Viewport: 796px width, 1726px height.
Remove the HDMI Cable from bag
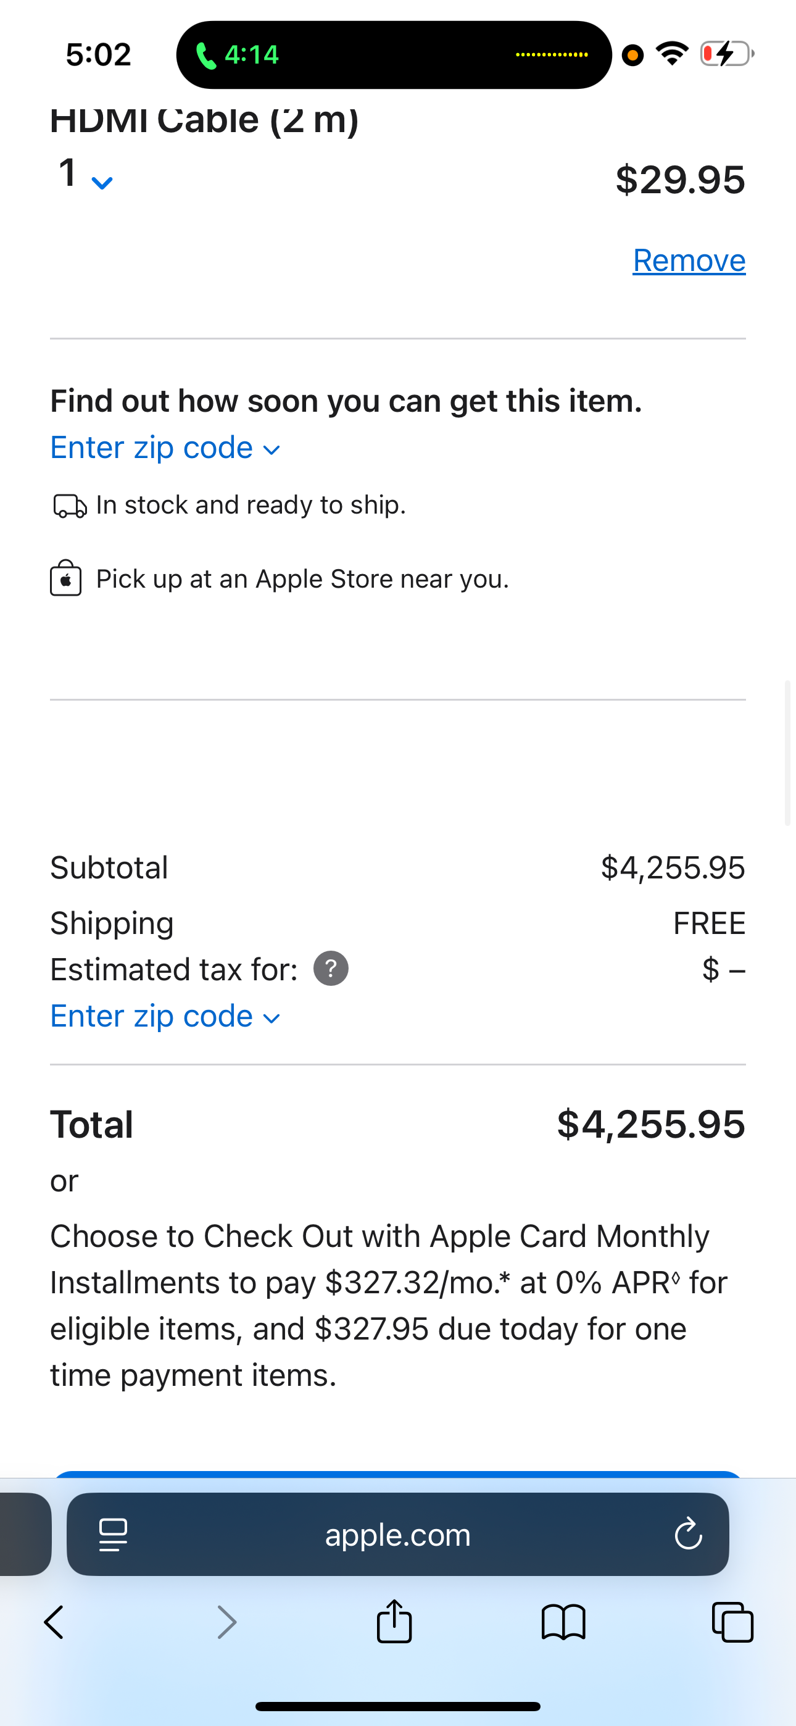tap(689, 260)
